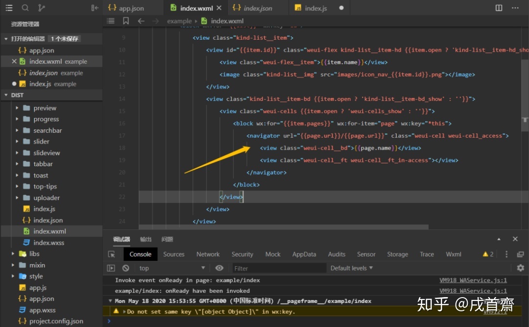Collapse the sidebar panel icon
The height and width of the screenshot is (327, 529).
click(95, 8)
